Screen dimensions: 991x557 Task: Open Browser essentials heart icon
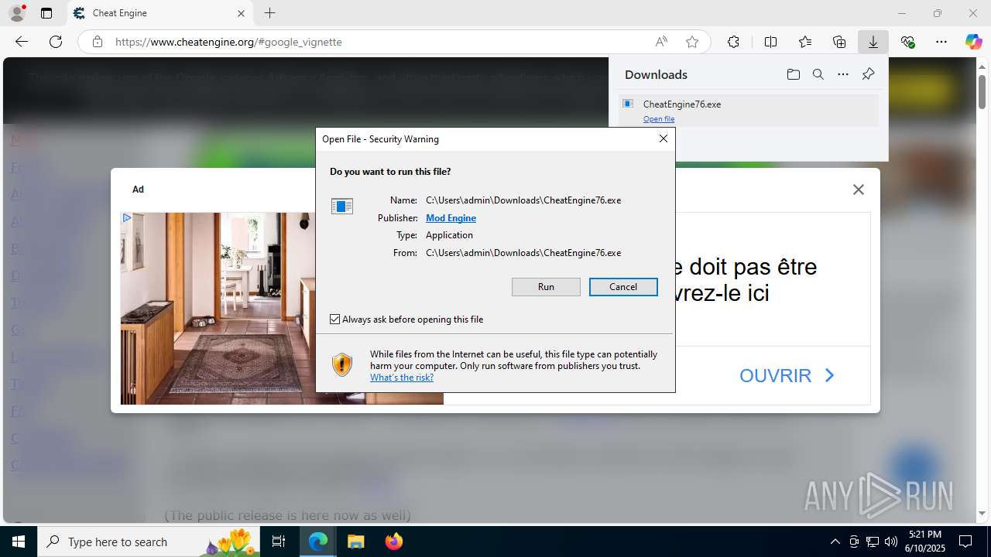tap(907, 42)
